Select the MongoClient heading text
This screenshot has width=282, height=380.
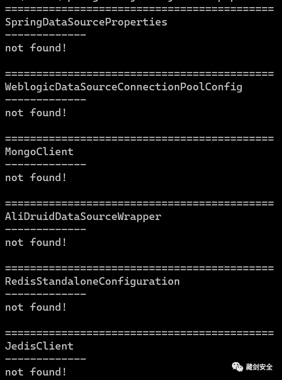pos(39,152)
